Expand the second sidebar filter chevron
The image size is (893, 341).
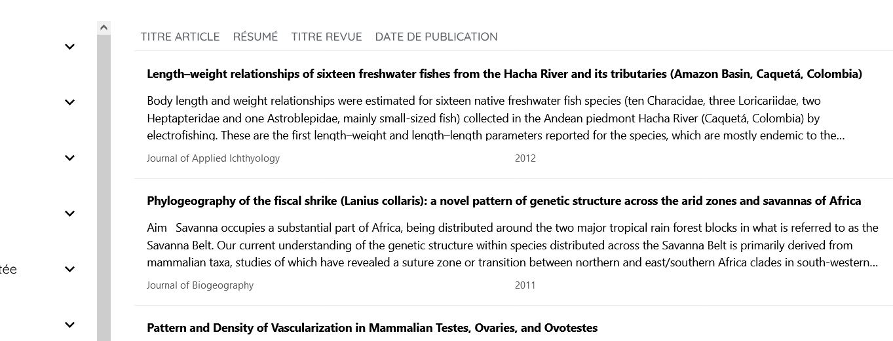(70, 102)
